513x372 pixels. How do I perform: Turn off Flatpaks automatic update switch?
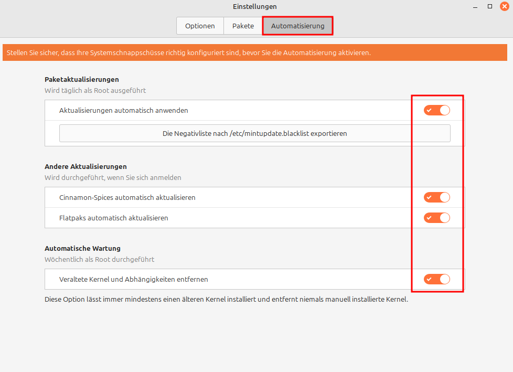(437, 218)
